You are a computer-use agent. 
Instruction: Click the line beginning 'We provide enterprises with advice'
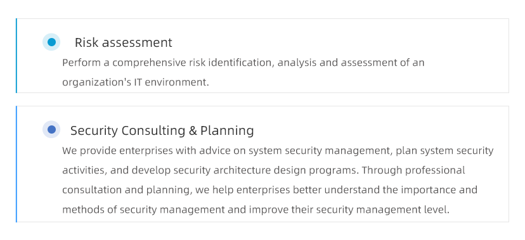pyautogui.click(x=278, y=151)
